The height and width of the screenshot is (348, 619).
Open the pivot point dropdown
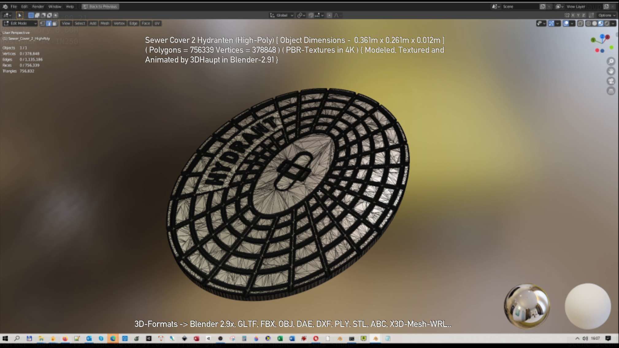tap(301, 15)
